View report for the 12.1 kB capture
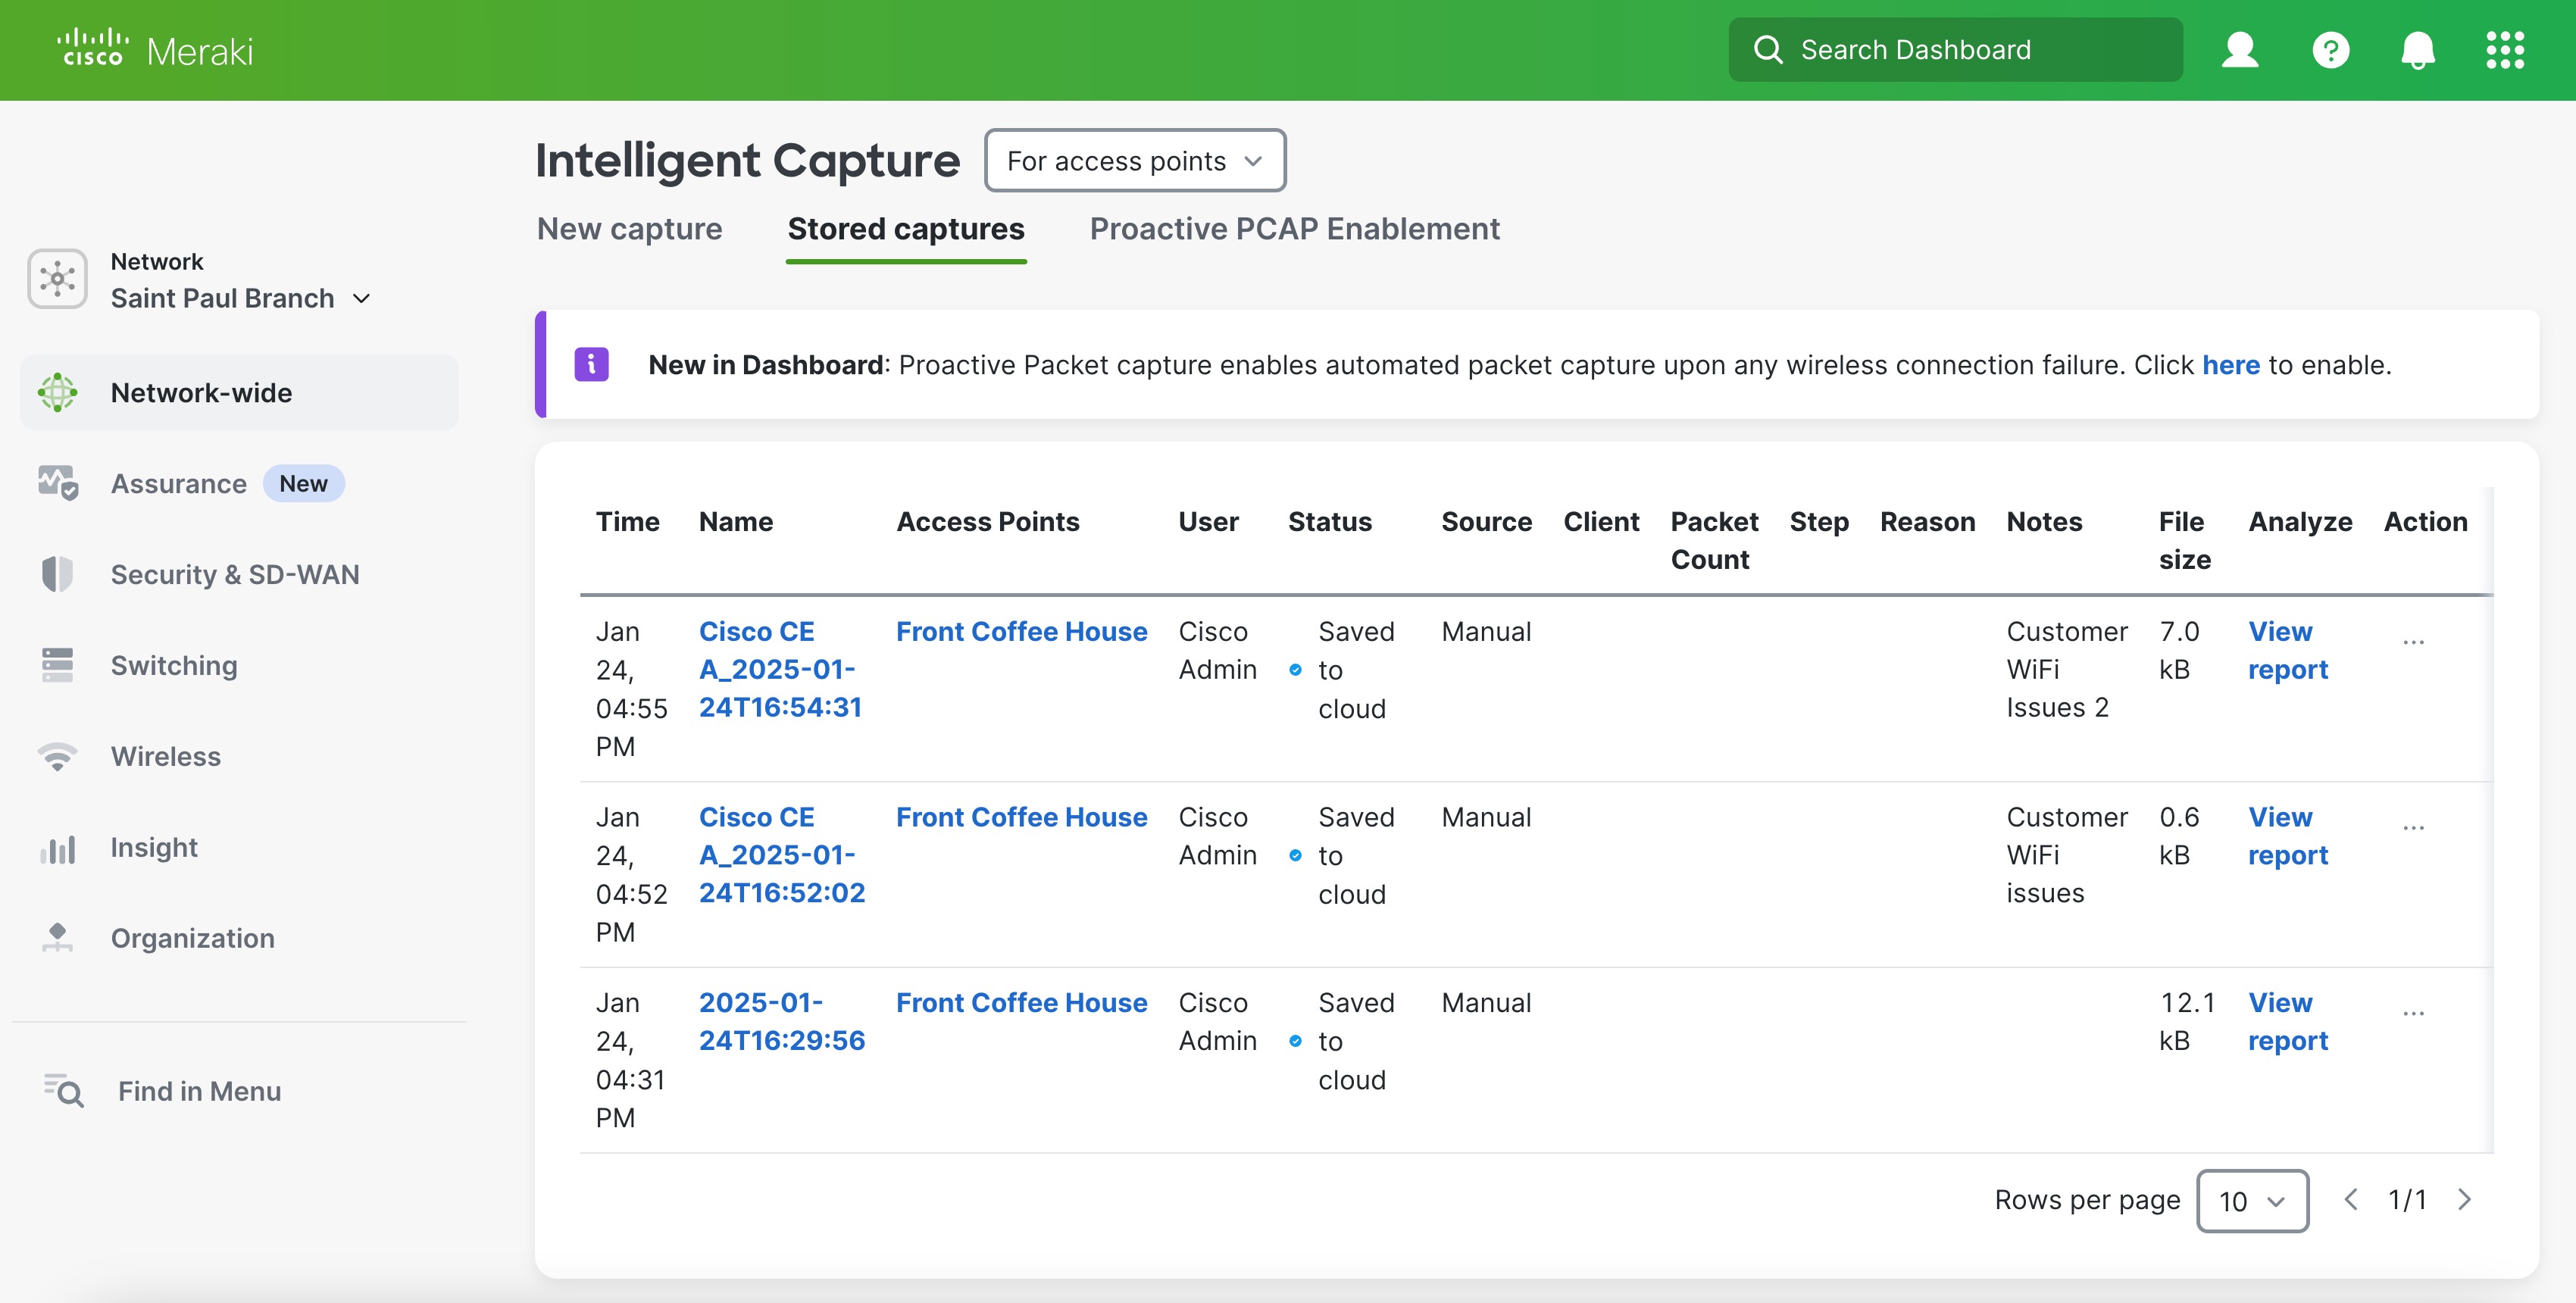This screenshot has width=2576, height=1303. (x=2289, y=1021)
